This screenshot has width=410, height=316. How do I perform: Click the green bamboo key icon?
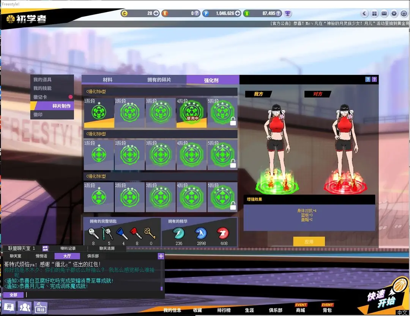point(107,233)
